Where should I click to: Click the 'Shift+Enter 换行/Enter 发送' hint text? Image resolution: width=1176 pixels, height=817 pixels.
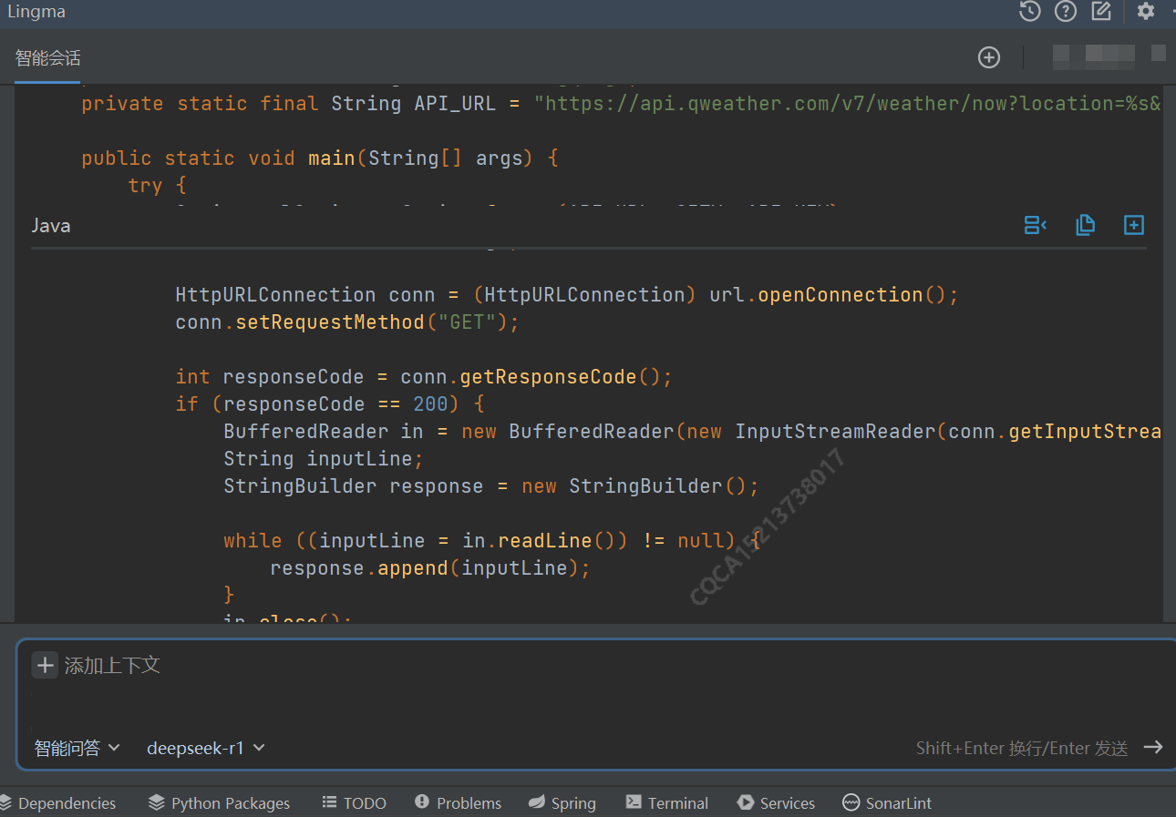tap(1022, 748)
